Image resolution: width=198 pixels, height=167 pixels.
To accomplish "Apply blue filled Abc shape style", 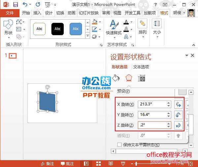I will pyautogui.click(x=76, y=29).
